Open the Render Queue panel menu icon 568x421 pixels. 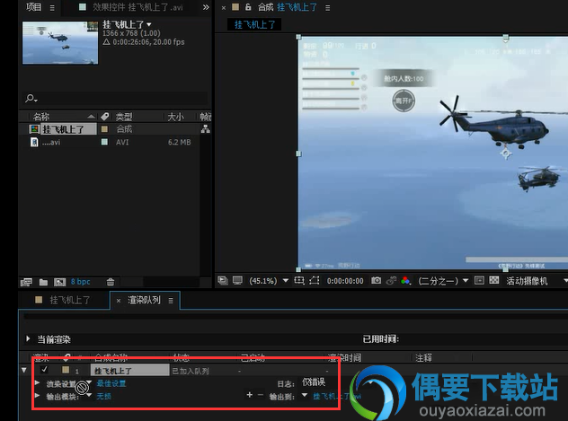pyautogui.click(x=171, y=301)
